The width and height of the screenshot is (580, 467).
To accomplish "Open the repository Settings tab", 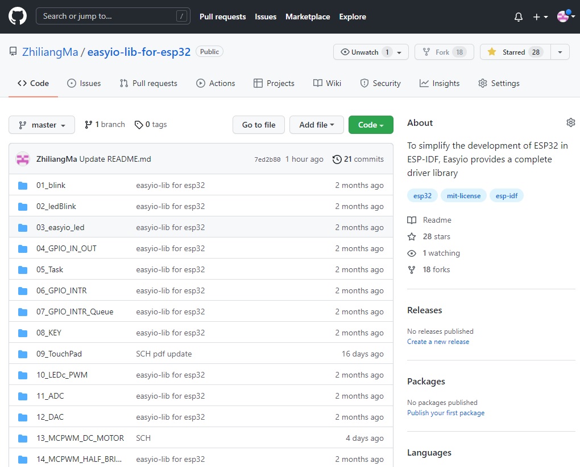I will 499,83.
